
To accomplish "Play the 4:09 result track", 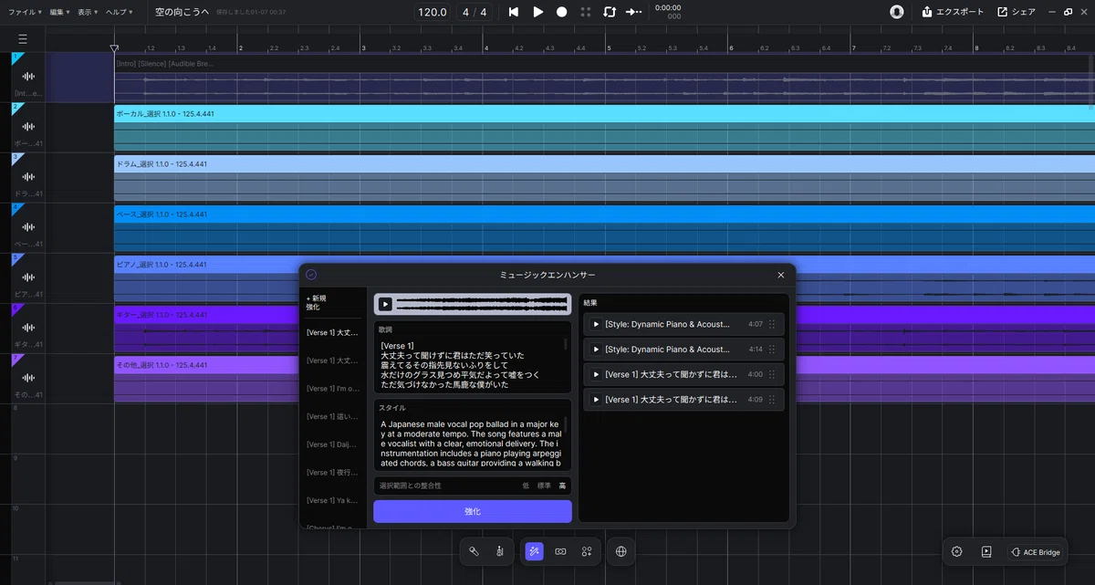I will click(596, 400).
